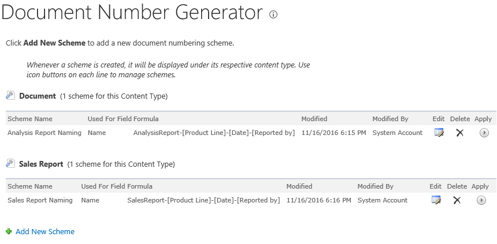Delete the Sales Report Naming scheme
The image size is (497, 244).
[457, 200]
